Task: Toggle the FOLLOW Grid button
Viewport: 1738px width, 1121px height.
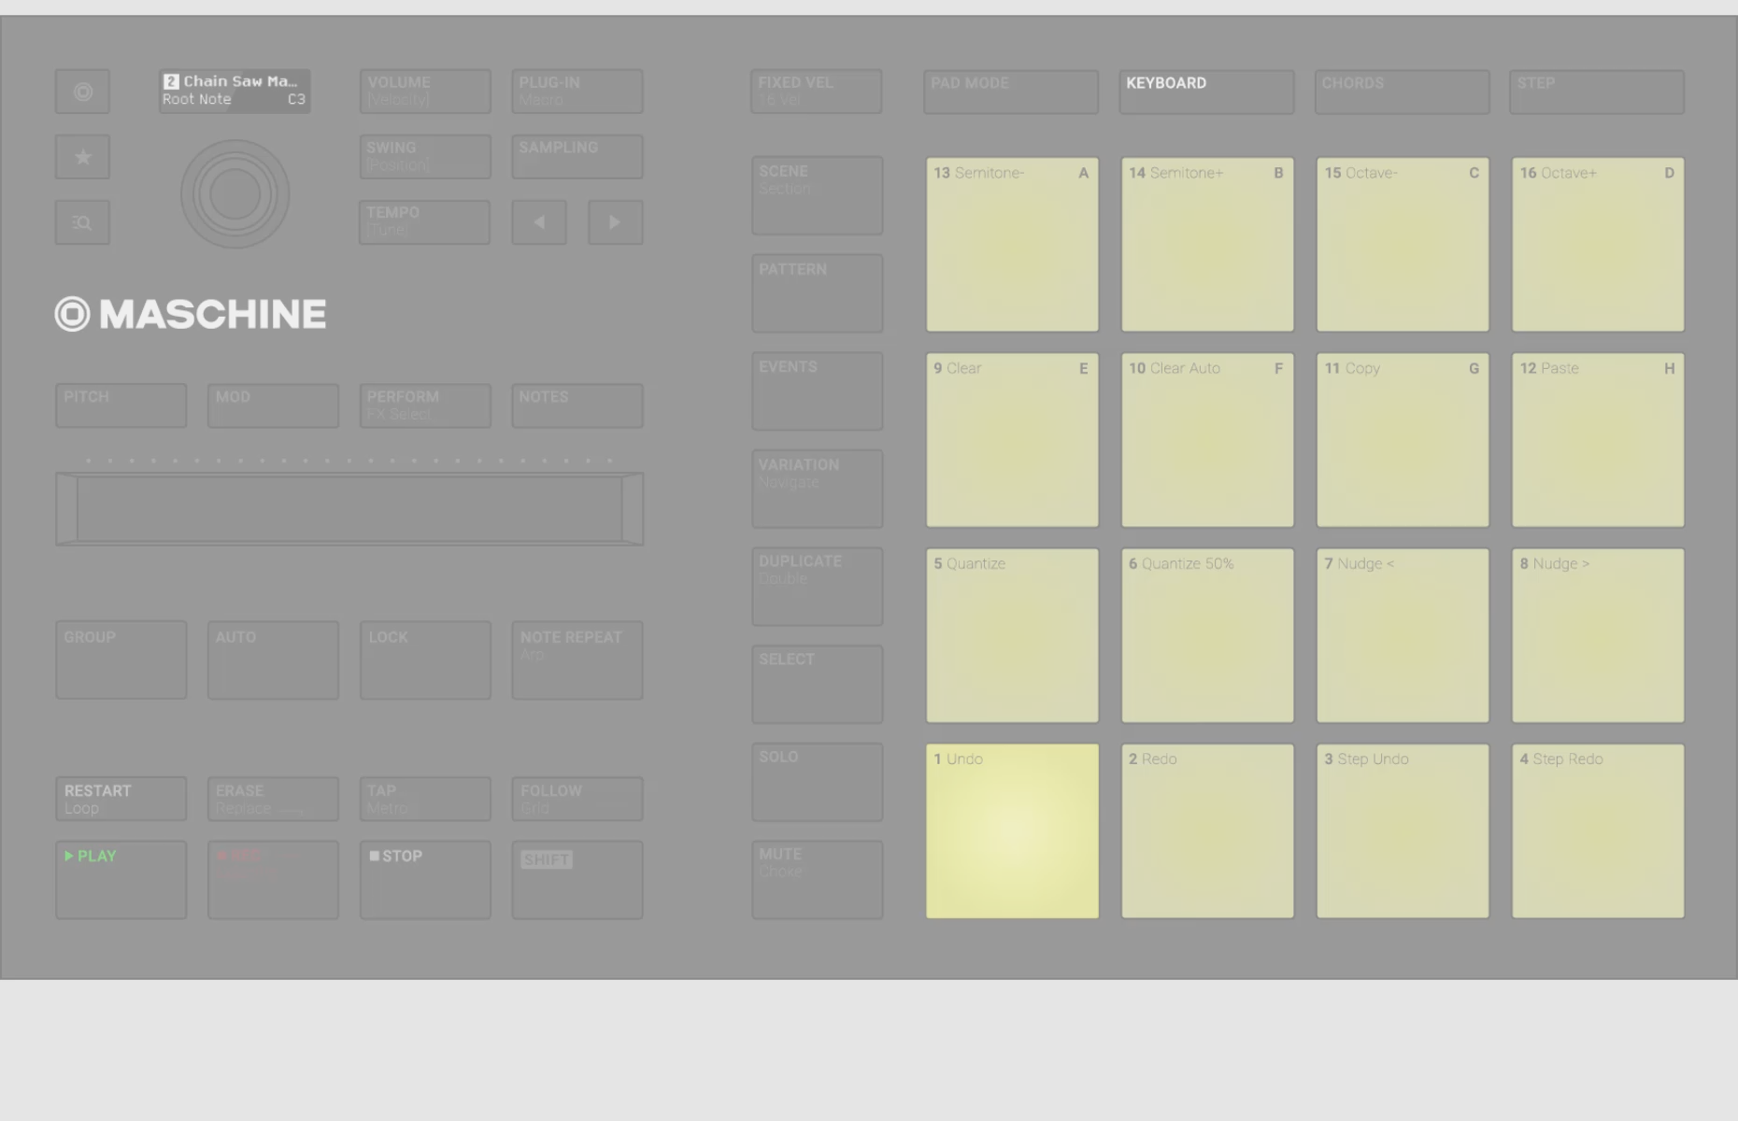Action: pos(577,799)
